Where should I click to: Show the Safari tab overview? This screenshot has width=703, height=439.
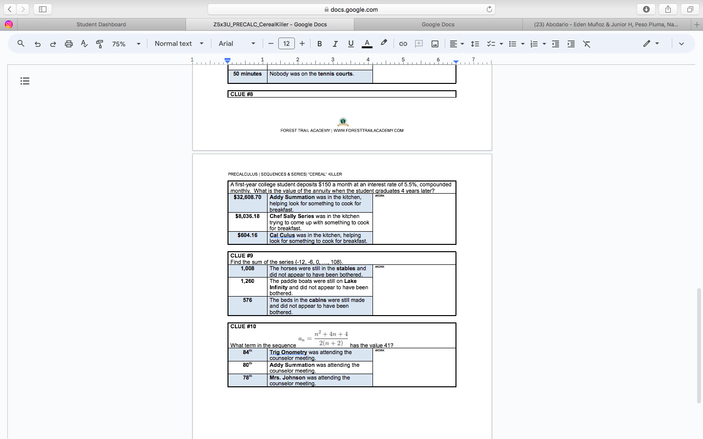pyautogui.click(x=690, y=9)
